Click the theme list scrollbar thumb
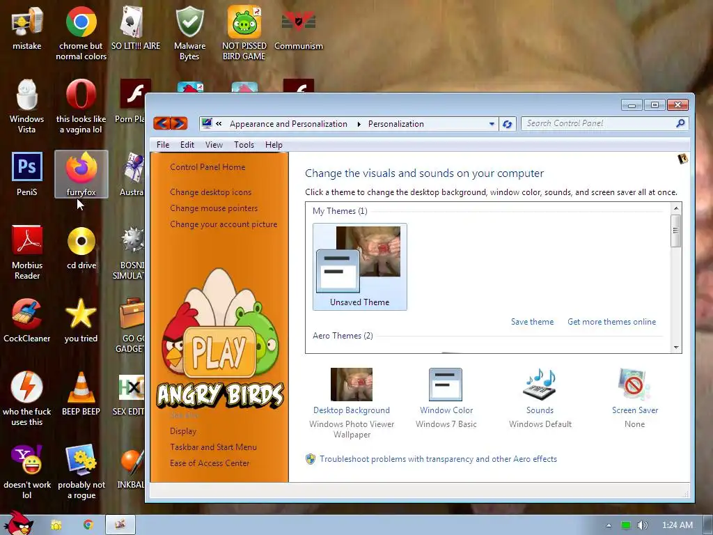The width and height of the screenshot is (713, 535). coord(676,231)
